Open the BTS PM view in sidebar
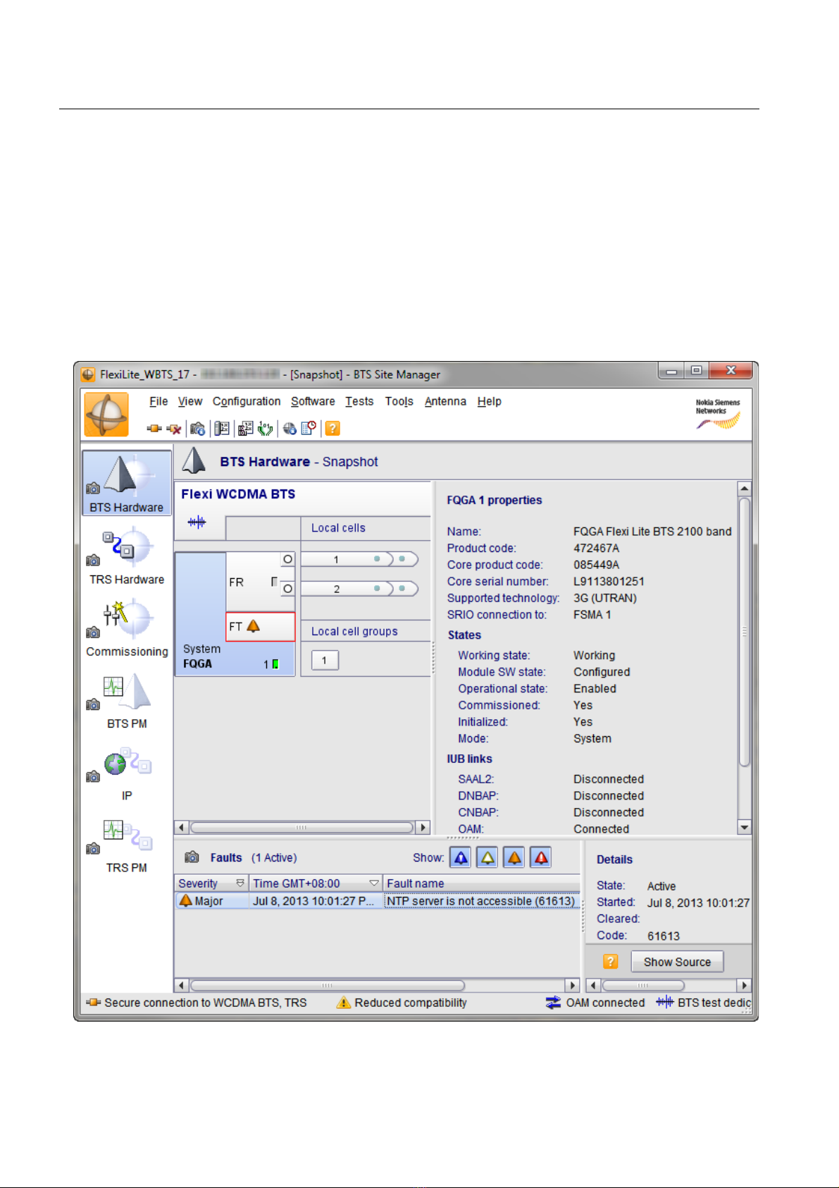This screenshot has height=1188, width=839. [x=127, y=701]
